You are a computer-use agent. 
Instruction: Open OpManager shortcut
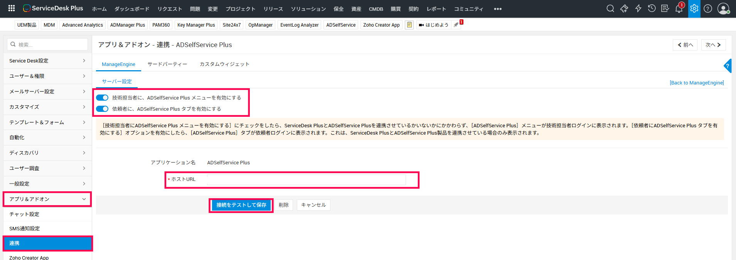point(260,25)
